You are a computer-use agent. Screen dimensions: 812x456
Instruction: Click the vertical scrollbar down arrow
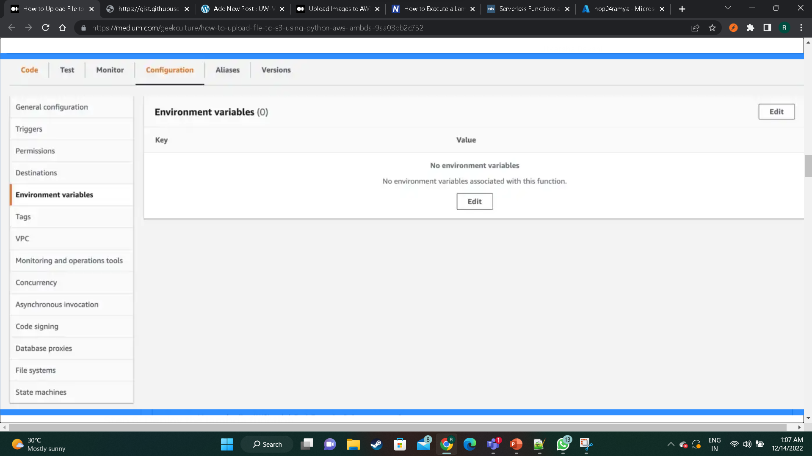coord(809,418)
